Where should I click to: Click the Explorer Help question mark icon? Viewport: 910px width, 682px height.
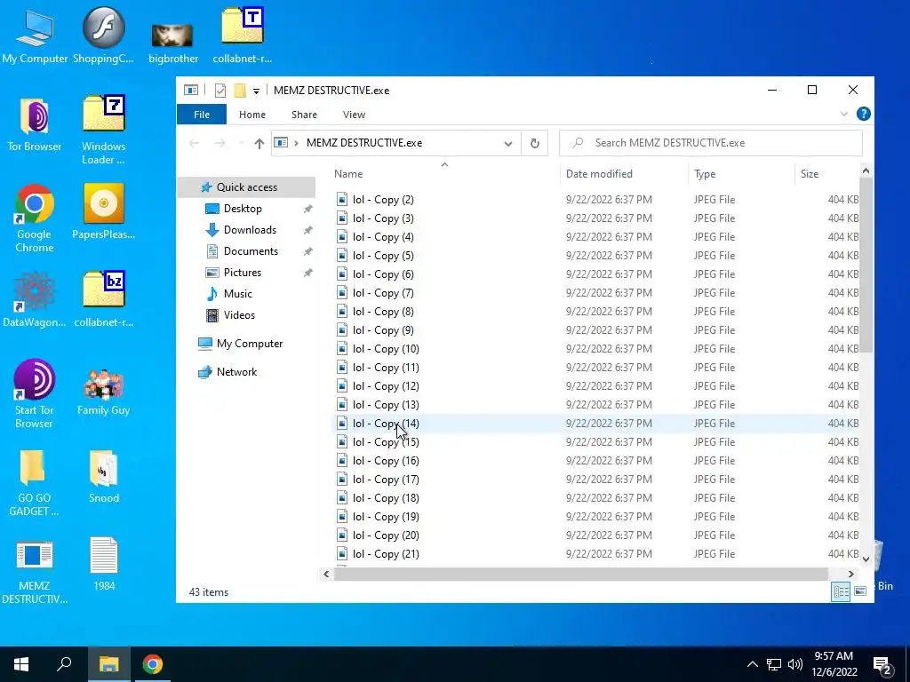[x=863, y=115]
